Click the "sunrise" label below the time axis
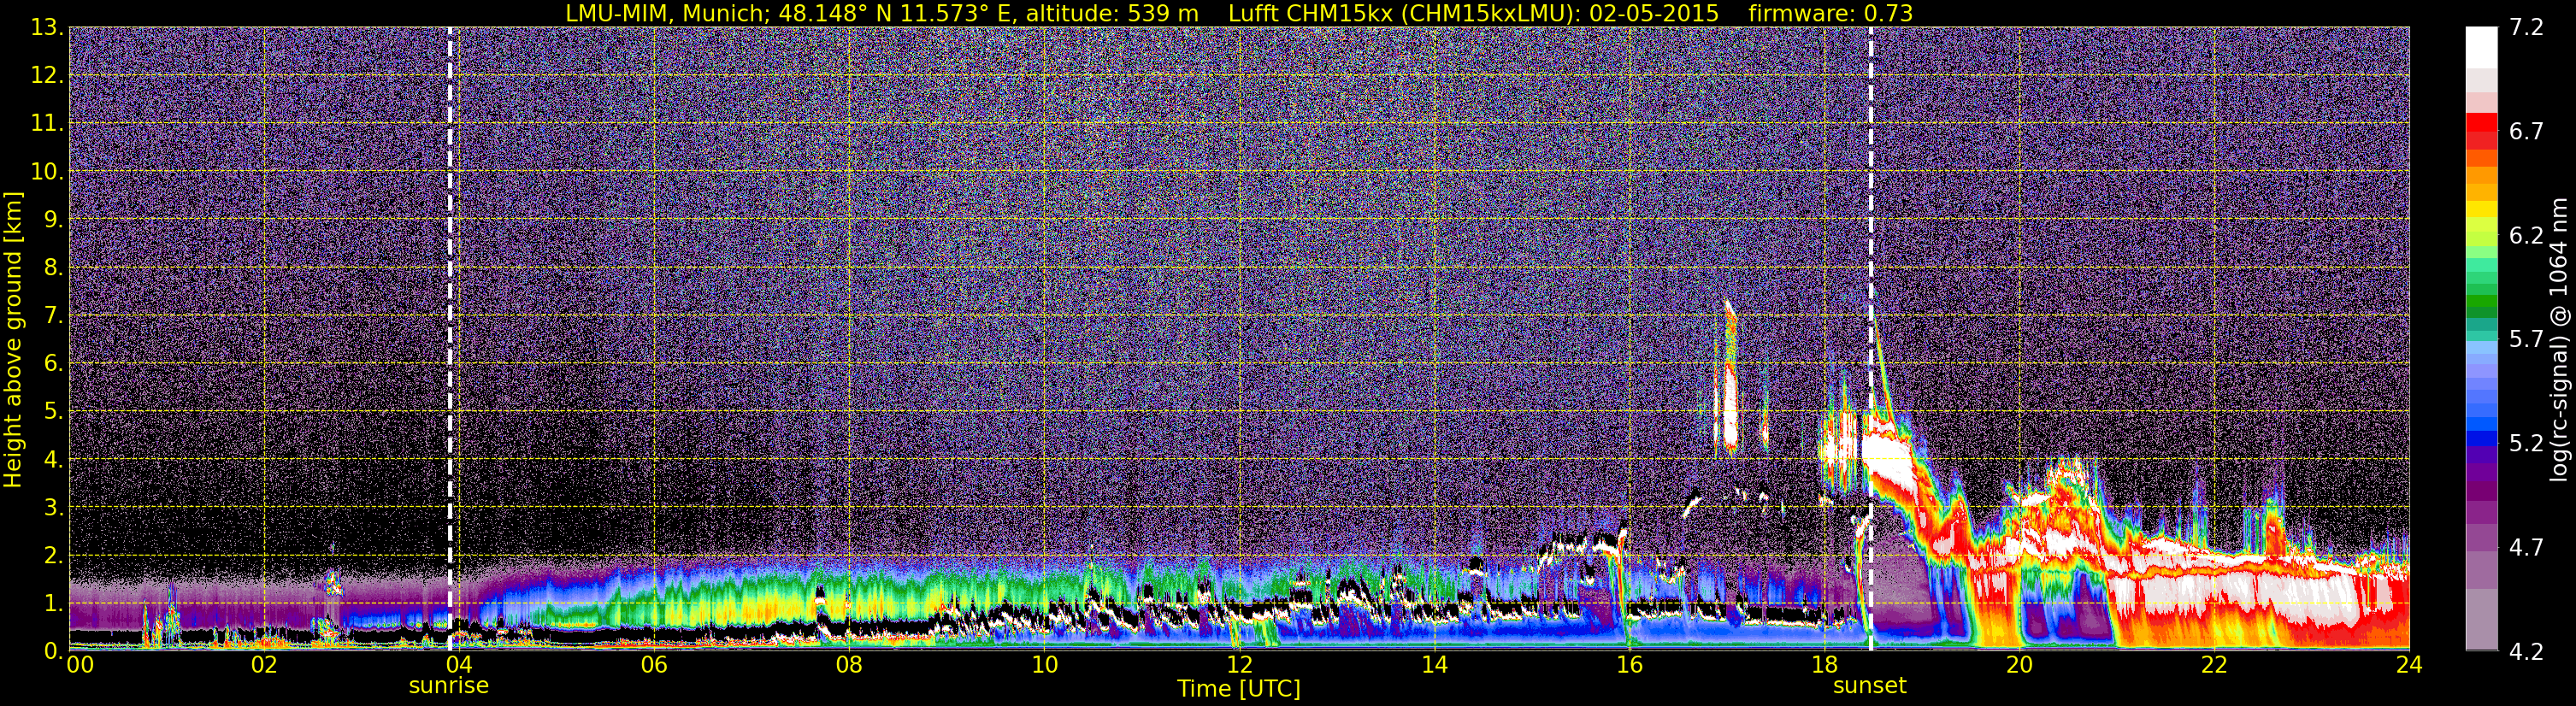The width and height of the screenshot is (2576, 706). click(449, 686)
